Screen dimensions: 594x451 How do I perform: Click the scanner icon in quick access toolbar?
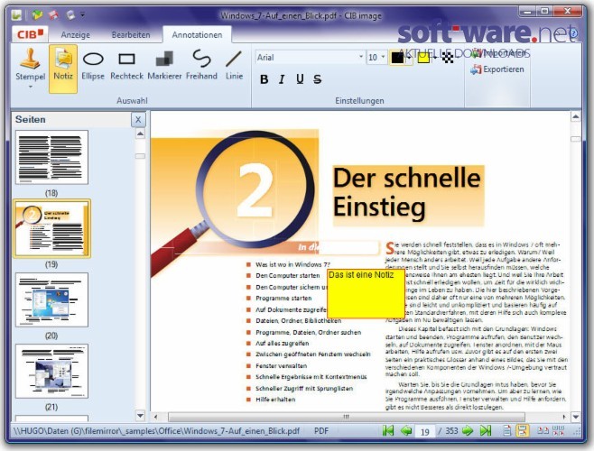[x=70, y=15]
